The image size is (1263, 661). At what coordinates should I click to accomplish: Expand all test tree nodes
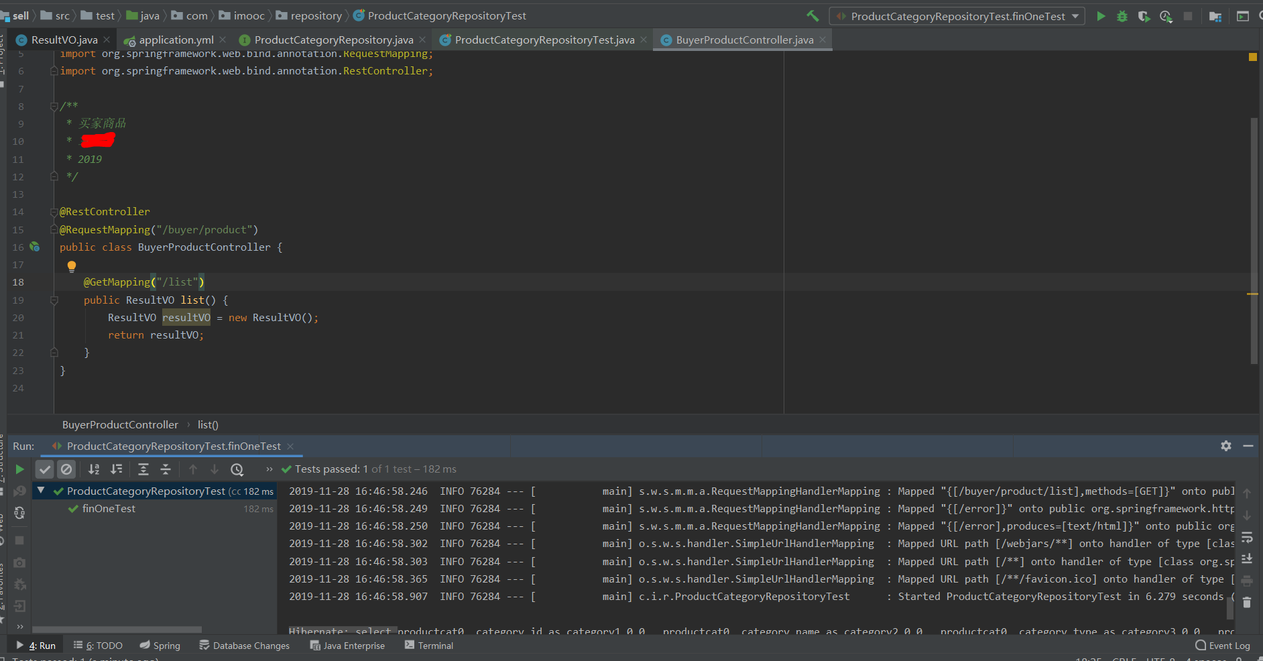[x=143, y=469]
